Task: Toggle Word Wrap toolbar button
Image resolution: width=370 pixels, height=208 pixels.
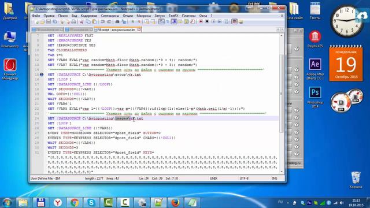Action: pyautogui.click(x=161, y=22)
